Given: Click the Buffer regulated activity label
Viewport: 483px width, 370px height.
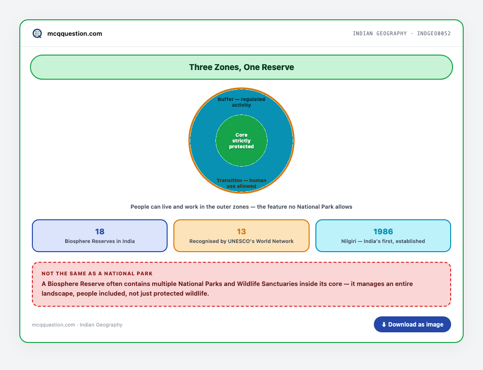Looking at the screenshot, I should 241,102.
